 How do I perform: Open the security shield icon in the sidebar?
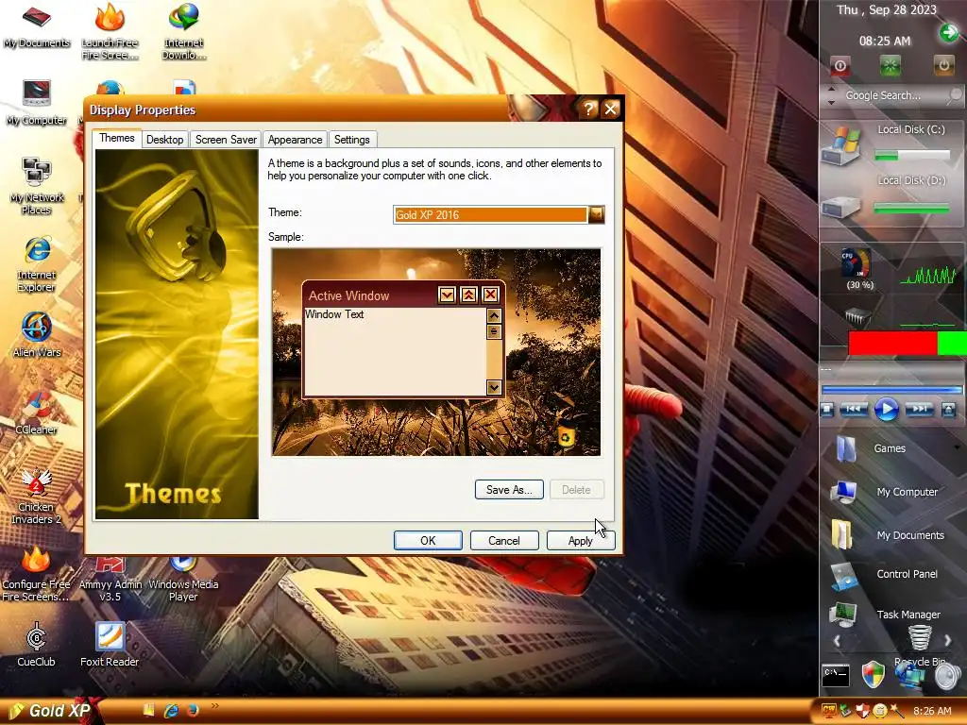click(x=874, y=675)
